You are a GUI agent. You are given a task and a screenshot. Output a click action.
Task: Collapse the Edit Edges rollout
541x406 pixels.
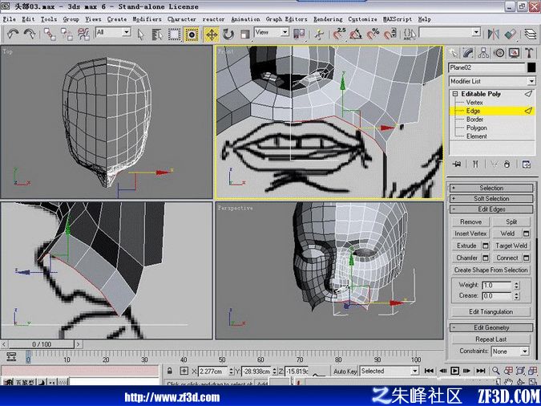491,209
